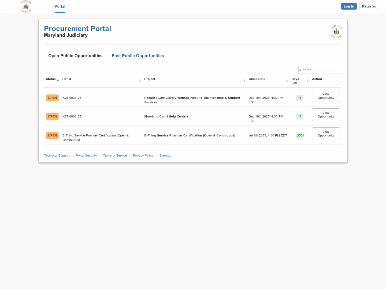Sort table by Days Left column arrows
The image size is (386, 289).
[x=307, y=81]
